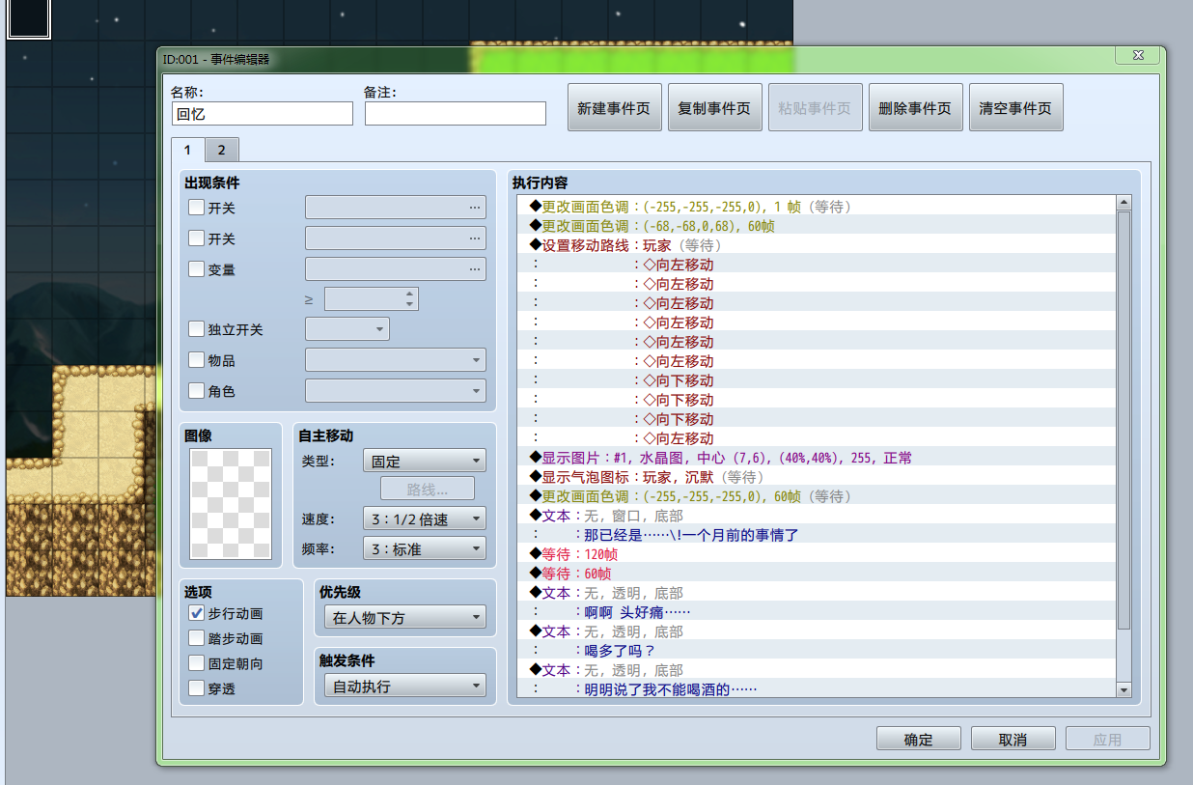The height and width of the screenshot is (785, 1193).
Task: Confirm with the 确定 button
Action: pyautogui.click(x=918, y=739)
